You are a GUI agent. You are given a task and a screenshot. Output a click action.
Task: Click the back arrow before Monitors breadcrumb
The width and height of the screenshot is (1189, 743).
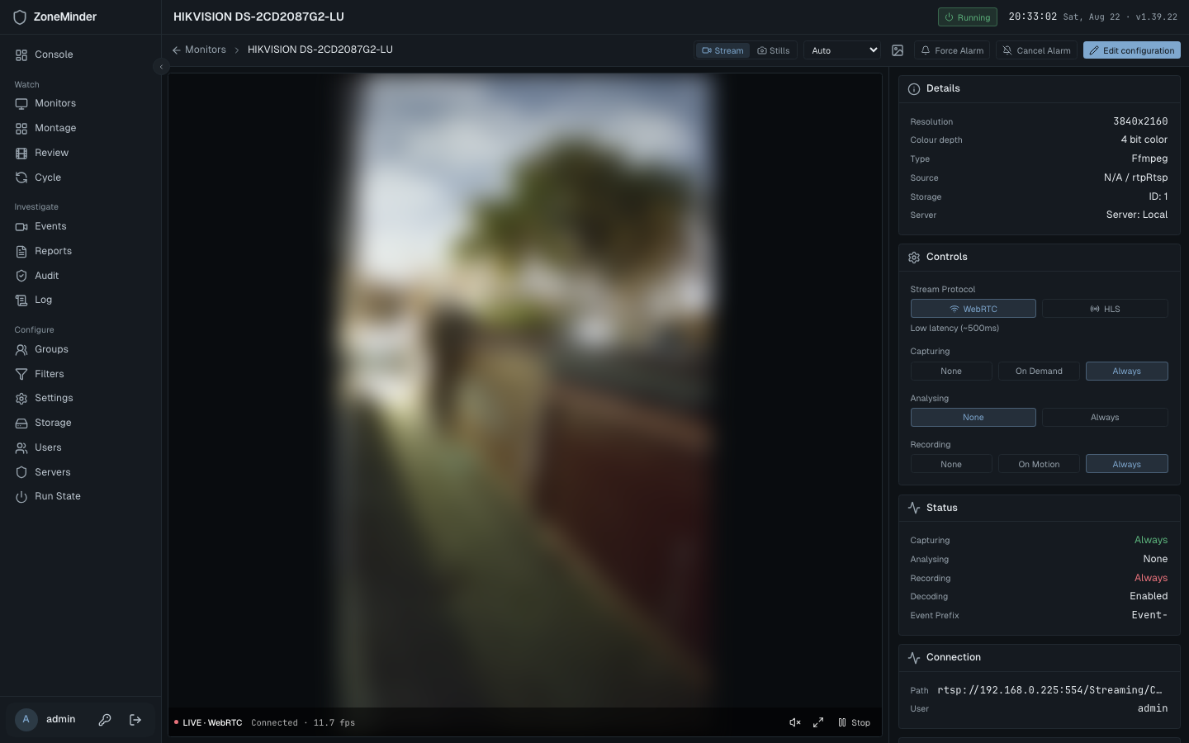176,50
